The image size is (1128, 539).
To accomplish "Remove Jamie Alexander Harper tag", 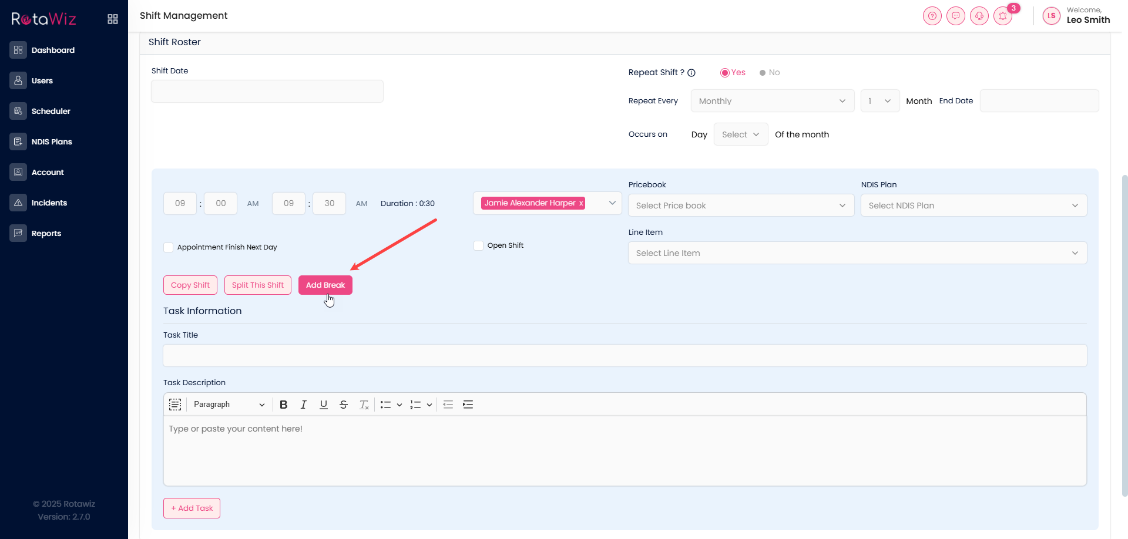I will point(581,203).
